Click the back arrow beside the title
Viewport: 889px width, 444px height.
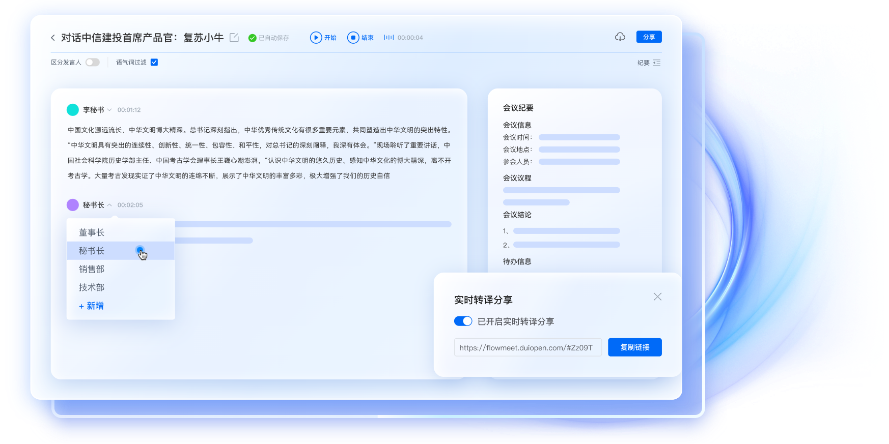tap(53, 38)
